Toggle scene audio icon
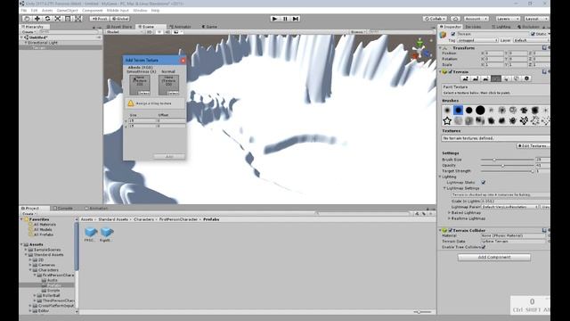 point(167,32)
